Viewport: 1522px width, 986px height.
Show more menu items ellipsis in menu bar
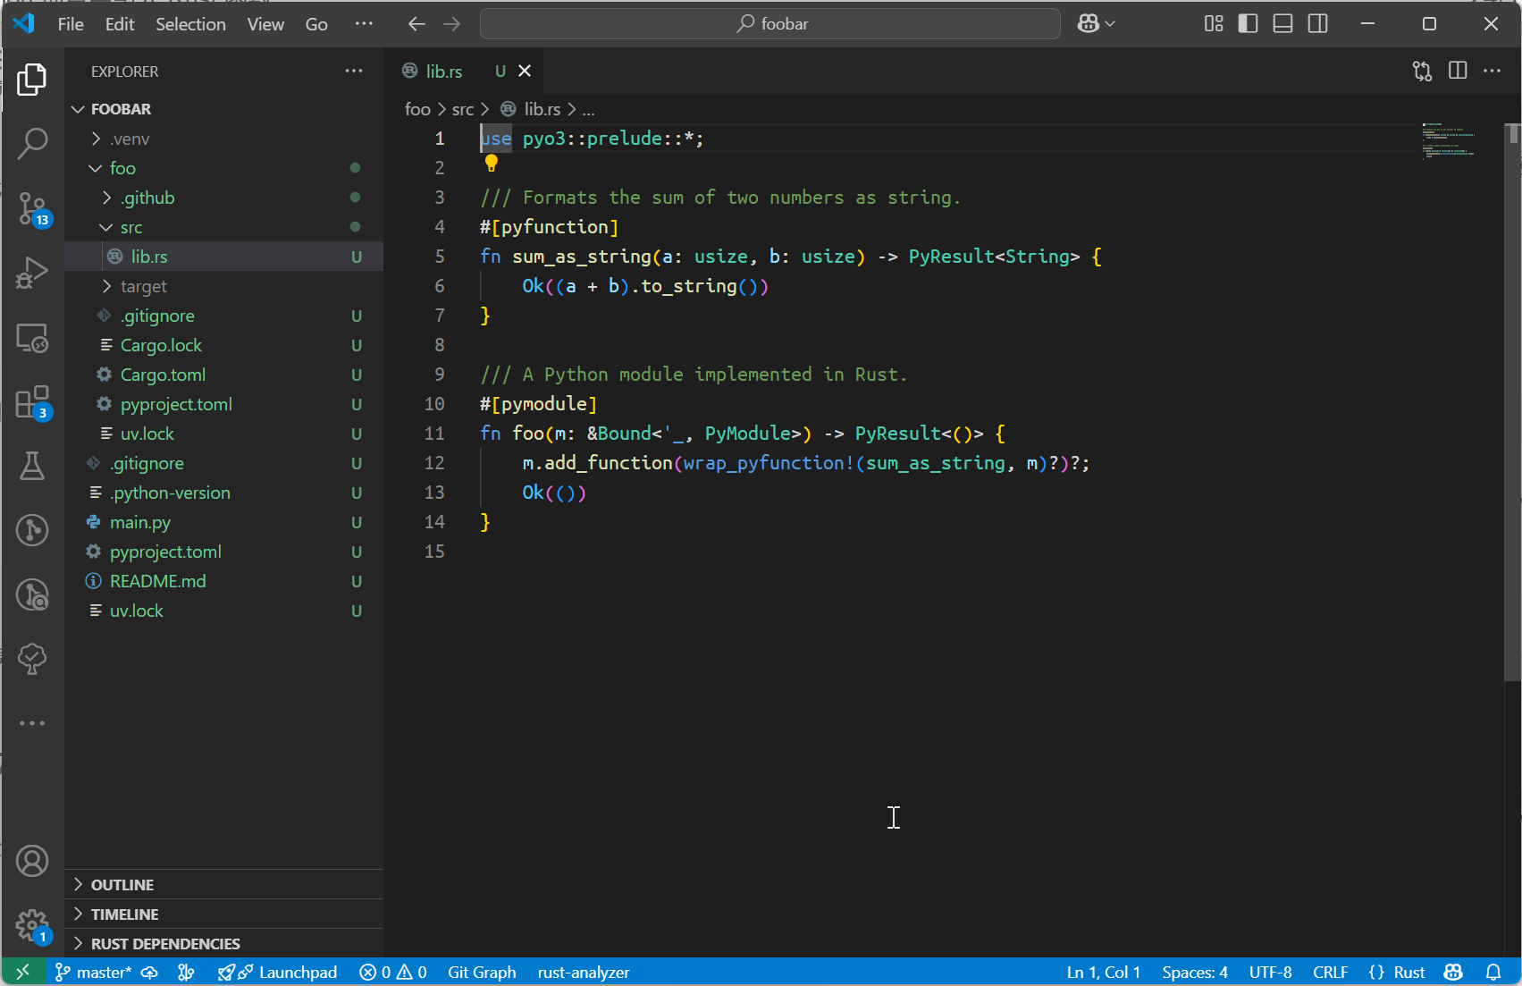tap(364, 24)
